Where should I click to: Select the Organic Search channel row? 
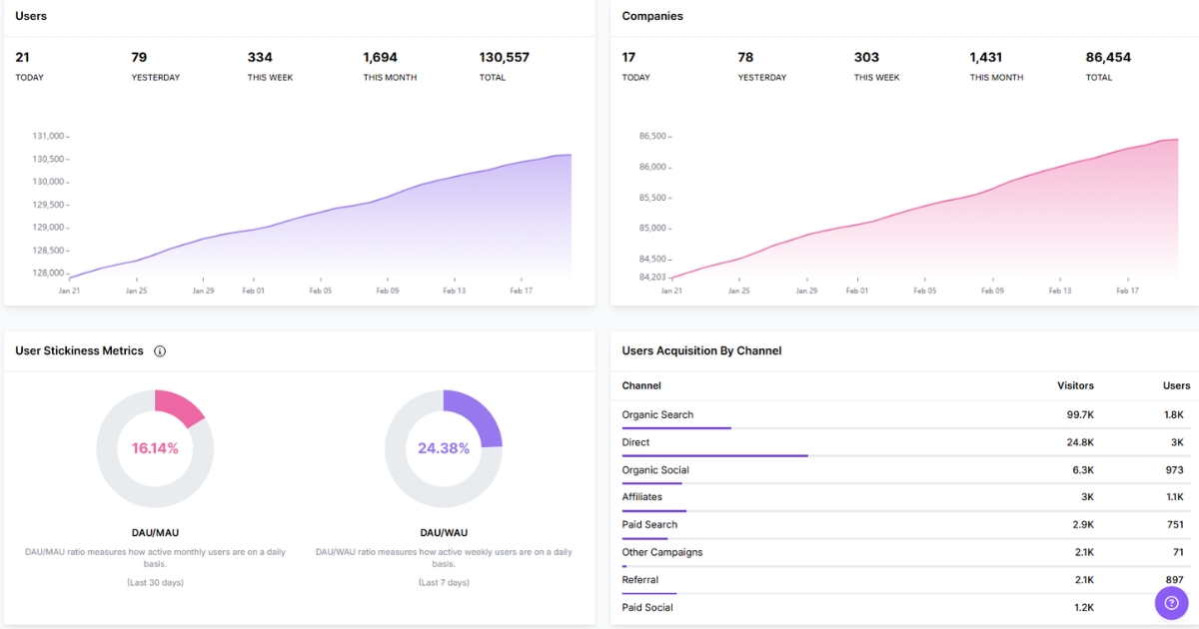pos(656,413)
